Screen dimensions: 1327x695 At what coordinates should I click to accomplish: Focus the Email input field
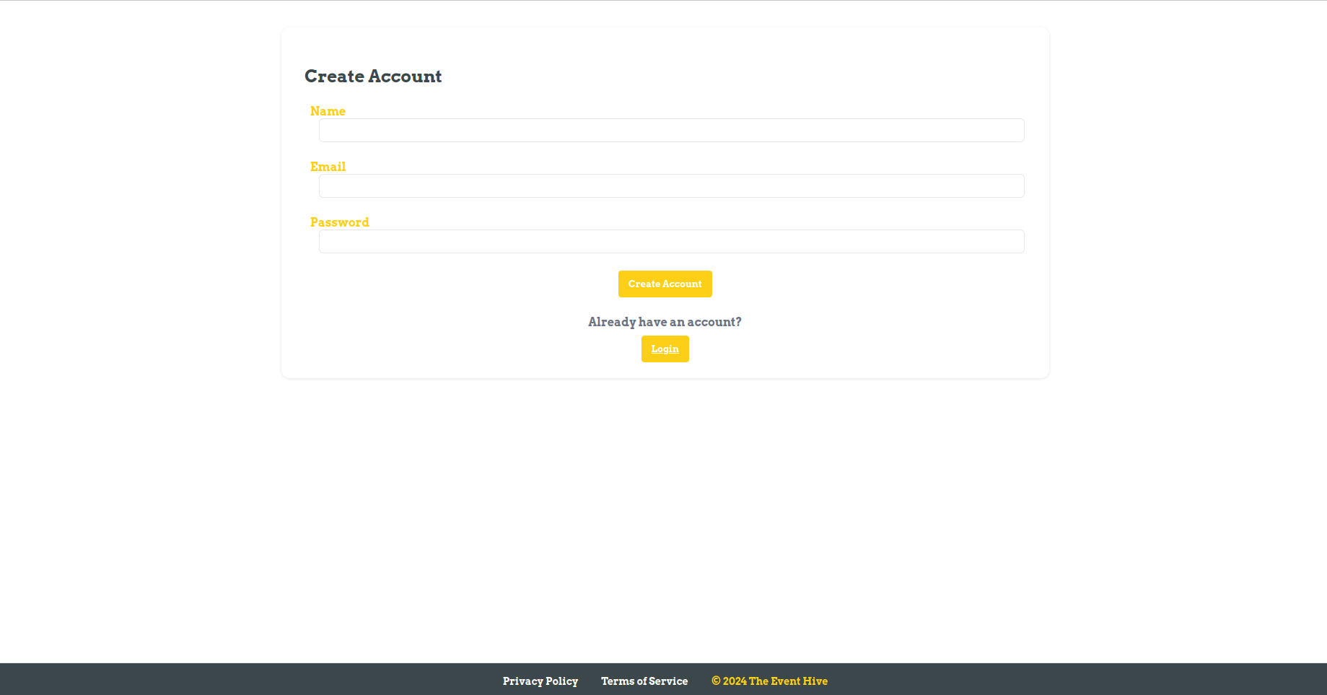671,186
